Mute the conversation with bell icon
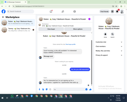The height and width of the screenshot is (102, 127). pyautogui.click(x=105, y=34)
